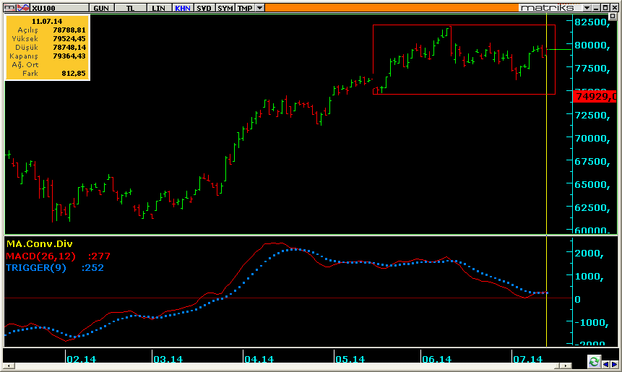Click the green refresh icon
The height and width of the screenshot is (372, 622).
point(594,361)
